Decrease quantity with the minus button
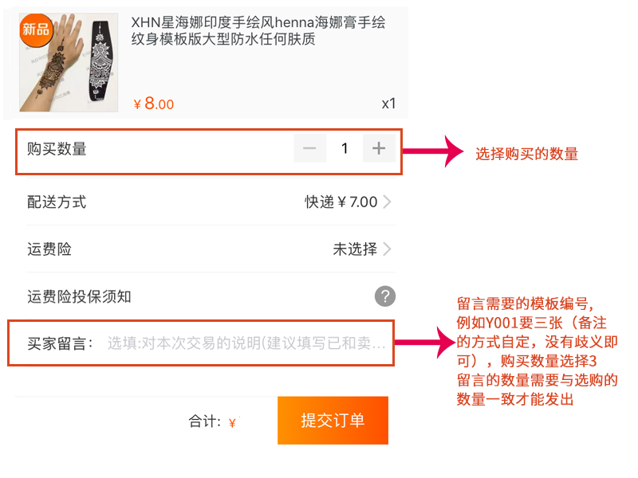The height and width of the screenshot is (478, 638). (x=309, y=148)
